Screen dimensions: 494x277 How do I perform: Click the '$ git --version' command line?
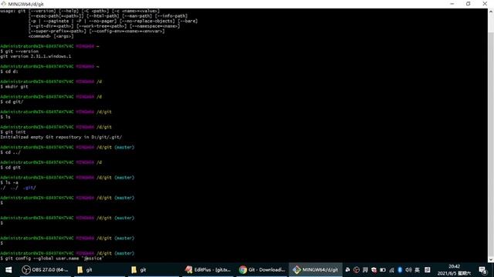[19, 52]
